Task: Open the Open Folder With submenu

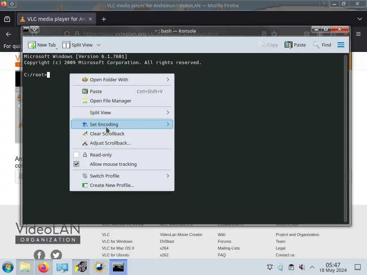Action: click(x=122, y=79)
